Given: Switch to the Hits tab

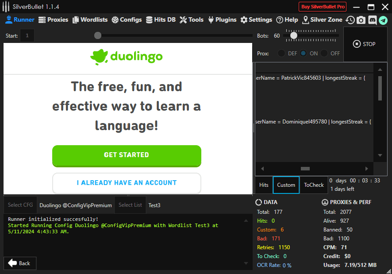Looking at the screenshot, I should click(x=264, y=185).
